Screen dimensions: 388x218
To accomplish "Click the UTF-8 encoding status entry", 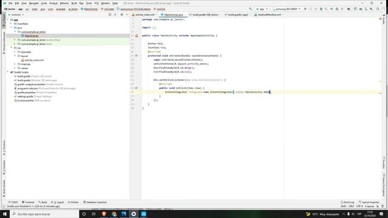I will point(360,206).
